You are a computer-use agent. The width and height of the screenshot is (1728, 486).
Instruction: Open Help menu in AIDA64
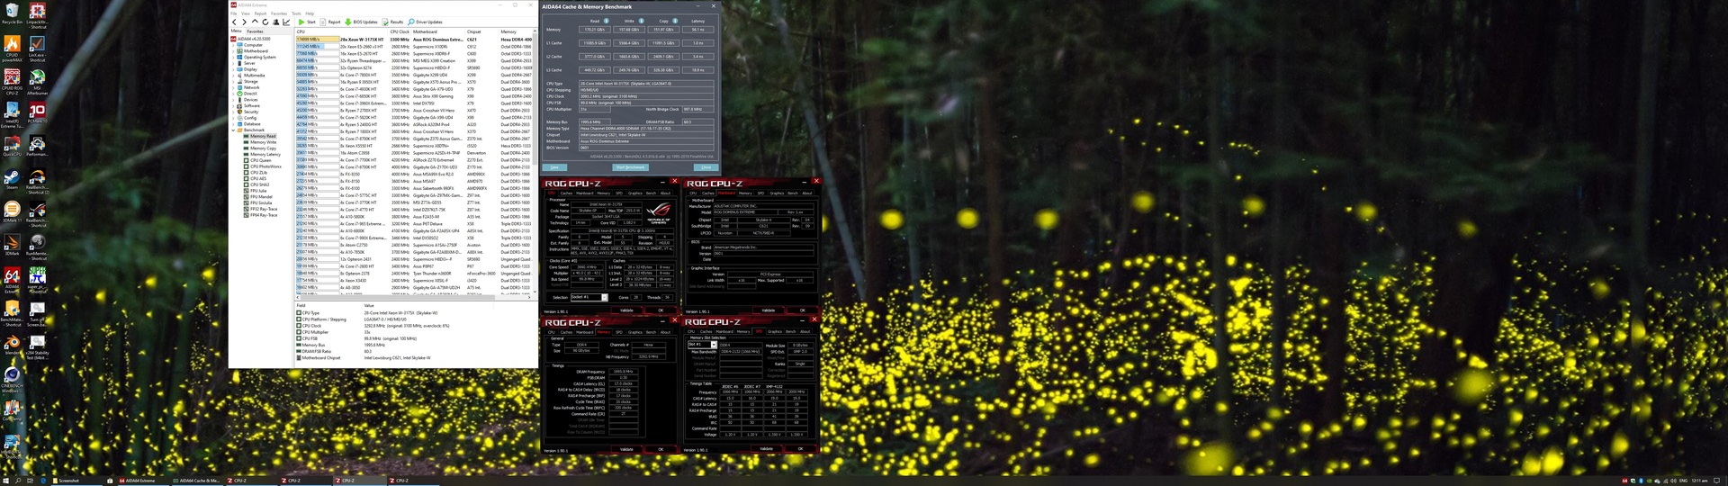(310, 13)
